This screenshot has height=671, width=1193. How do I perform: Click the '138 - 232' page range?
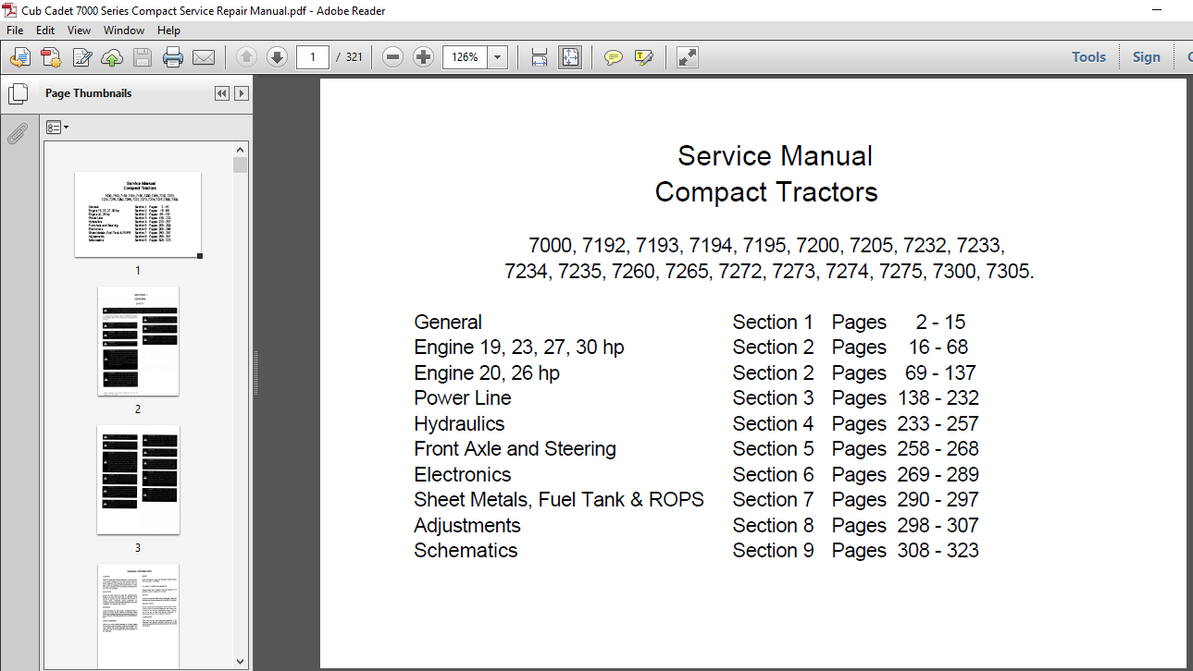[x=938, y=398]
